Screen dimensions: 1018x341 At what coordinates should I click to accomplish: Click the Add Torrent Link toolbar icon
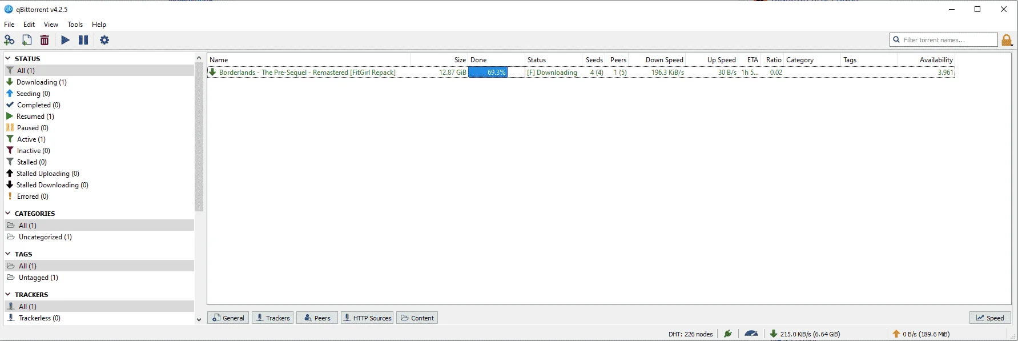[9, 40]
